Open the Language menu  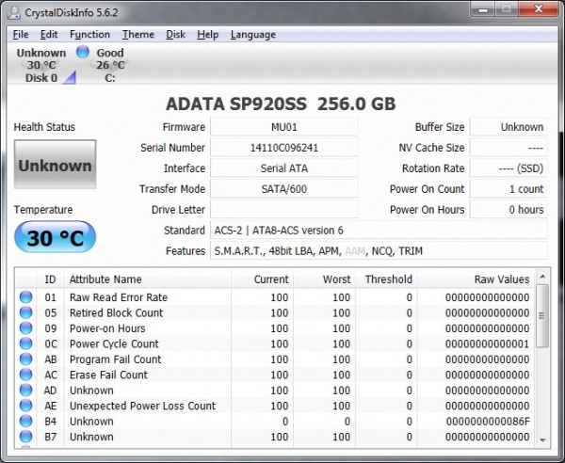pyautogui.click(x=253, y=35)
